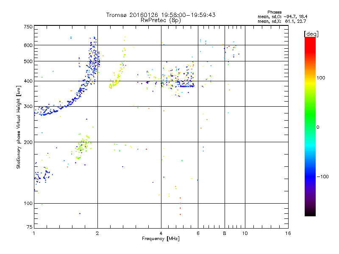The width and height of the screenshot is (339, 254).
Task: Click the x-axis label '16'
Action: point(288,233)
